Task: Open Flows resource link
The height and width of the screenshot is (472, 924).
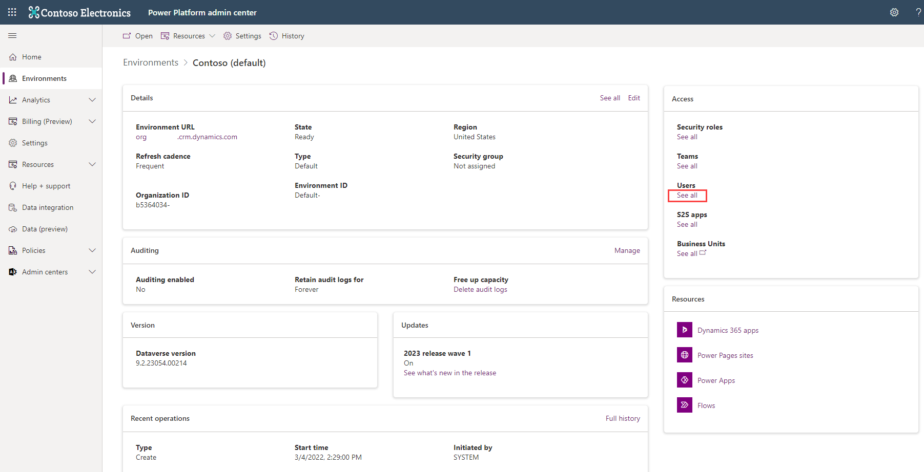Action: tap(706, 405)
